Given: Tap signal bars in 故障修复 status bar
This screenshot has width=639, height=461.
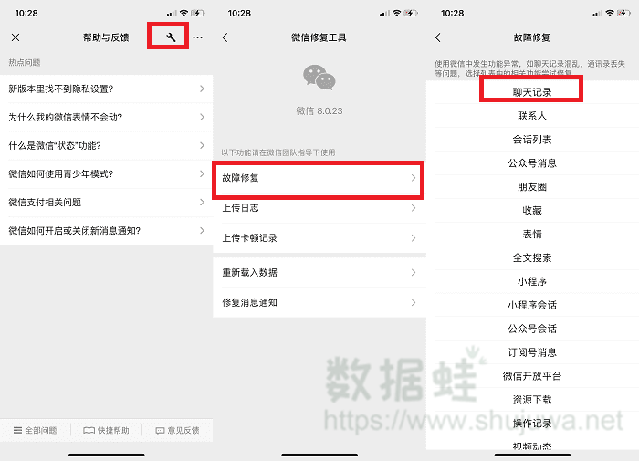Looking at the screenshot, I should coord(597,14).
